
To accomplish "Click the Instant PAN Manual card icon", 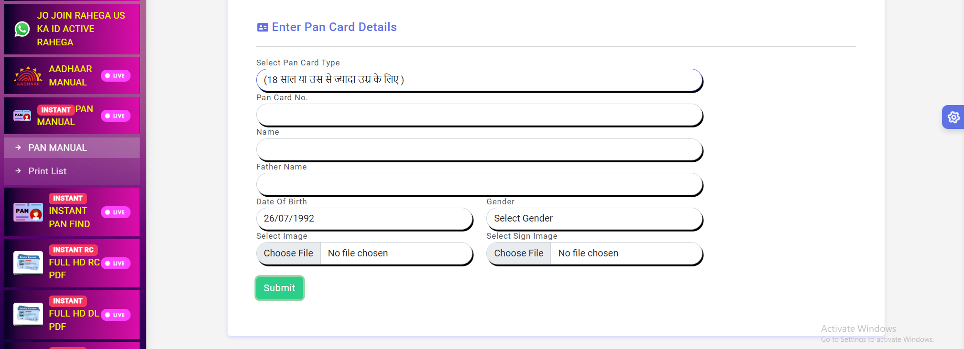I will pos(22,116).
